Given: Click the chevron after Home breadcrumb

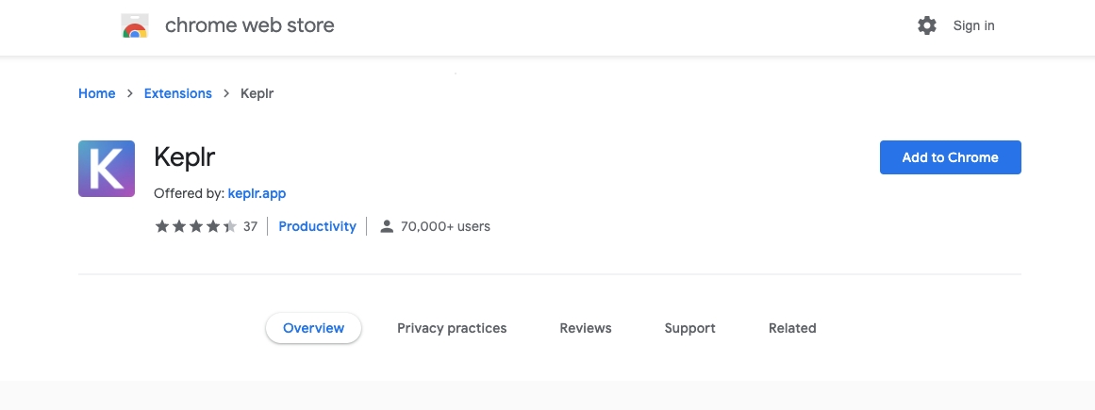Looking at the screenshot, I should (x=129, y=93).
